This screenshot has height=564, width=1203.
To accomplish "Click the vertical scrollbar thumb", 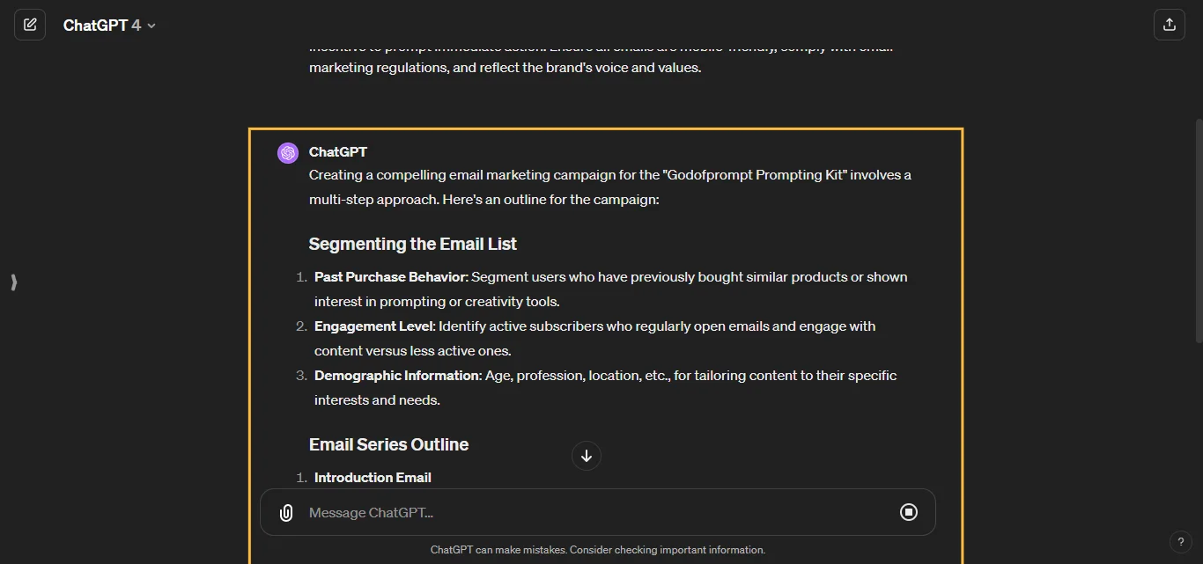I will [x=1198, y=231].
